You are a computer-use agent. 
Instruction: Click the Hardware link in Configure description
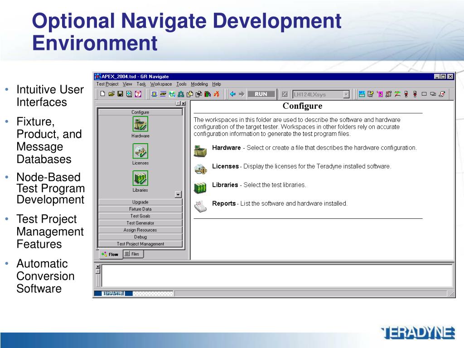(x=227, y=148)
